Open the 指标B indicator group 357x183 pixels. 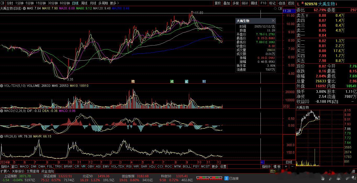[x=266, y=167]
